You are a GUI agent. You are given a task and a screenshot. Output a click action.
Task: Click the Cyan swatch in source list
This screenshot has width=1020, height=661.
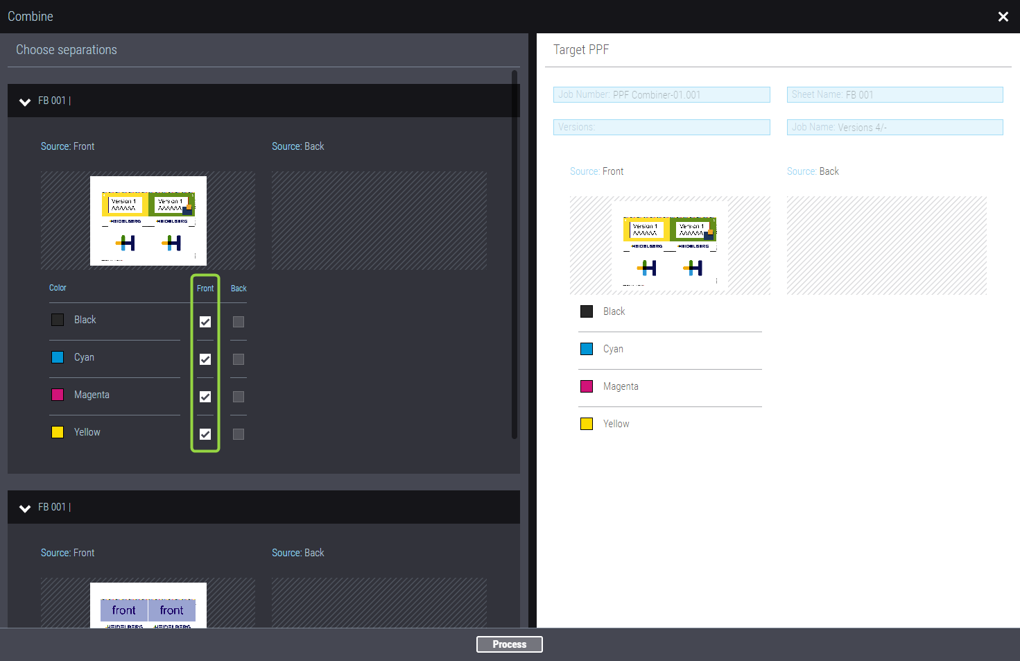pyautogui.click(x=58, y=357)
